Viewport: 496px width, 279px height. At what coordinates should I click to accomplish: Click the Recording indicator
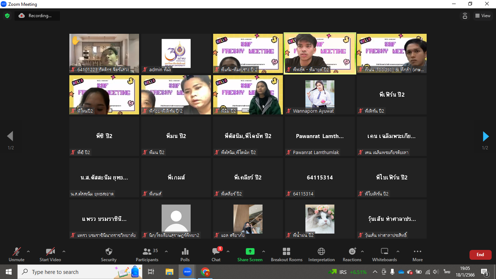point(37,16)
